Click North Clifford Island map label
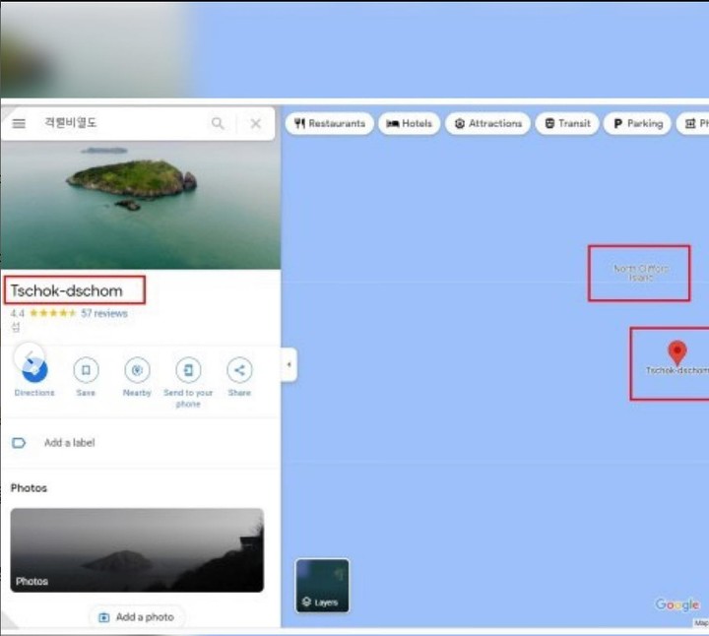Viewport: 709px width, 636px height. point(640,273)
